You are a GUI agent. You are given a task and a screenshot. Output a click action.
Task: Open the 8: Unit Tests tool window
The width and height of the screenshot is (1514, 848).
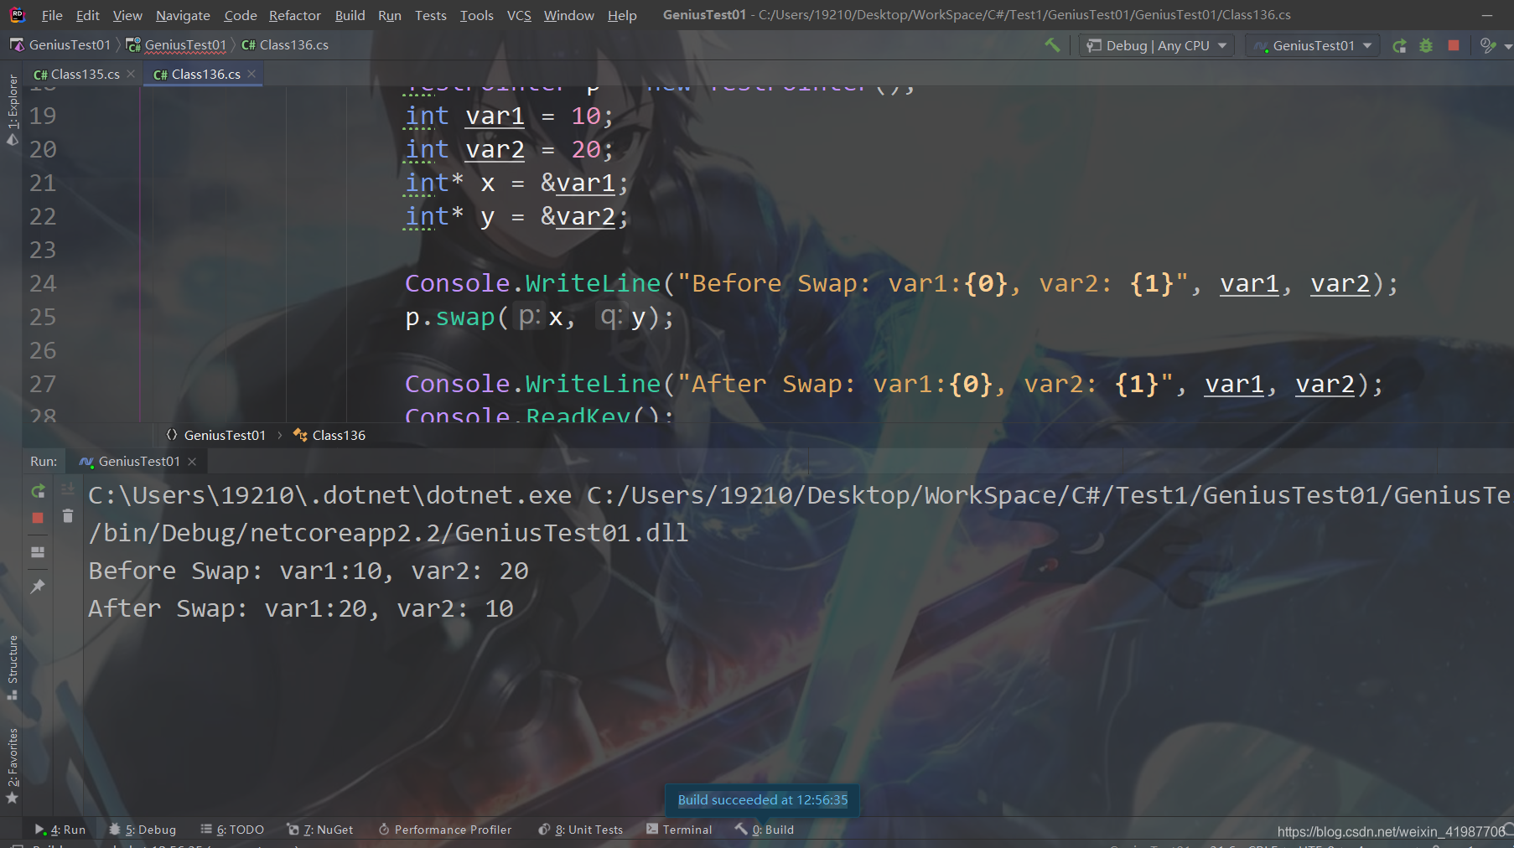tap(580, 830)
